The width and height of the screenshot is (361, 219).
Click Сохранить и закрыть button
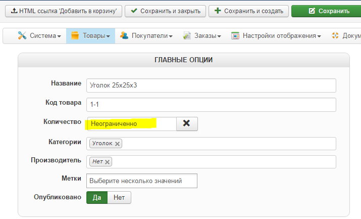coord(165,11)
